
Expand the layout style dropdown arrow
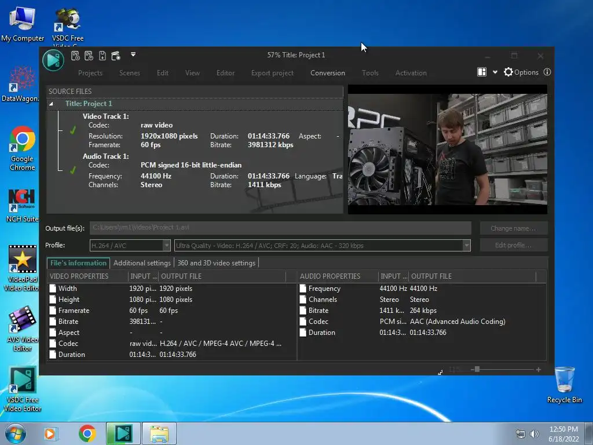495,72
